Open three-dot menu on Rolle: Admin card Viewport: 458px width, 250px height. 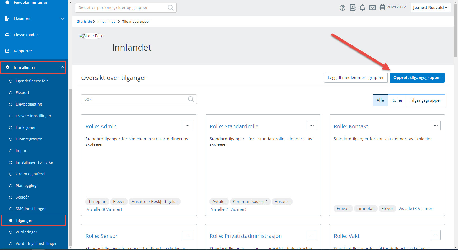(x=187, y=125)
